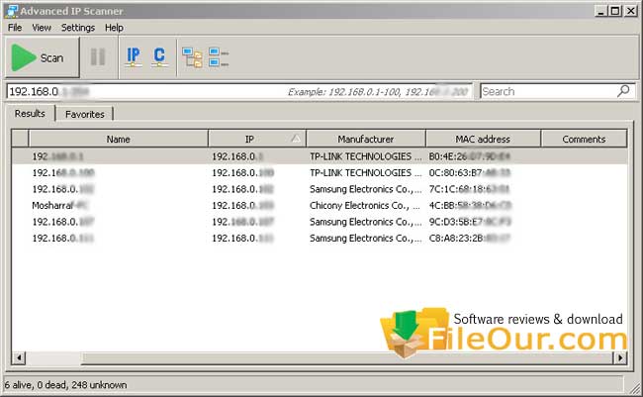Click the horizontal scrollbar left arrow
The height and width of the screenshot is (397, 643).
(x=19, y=358)
